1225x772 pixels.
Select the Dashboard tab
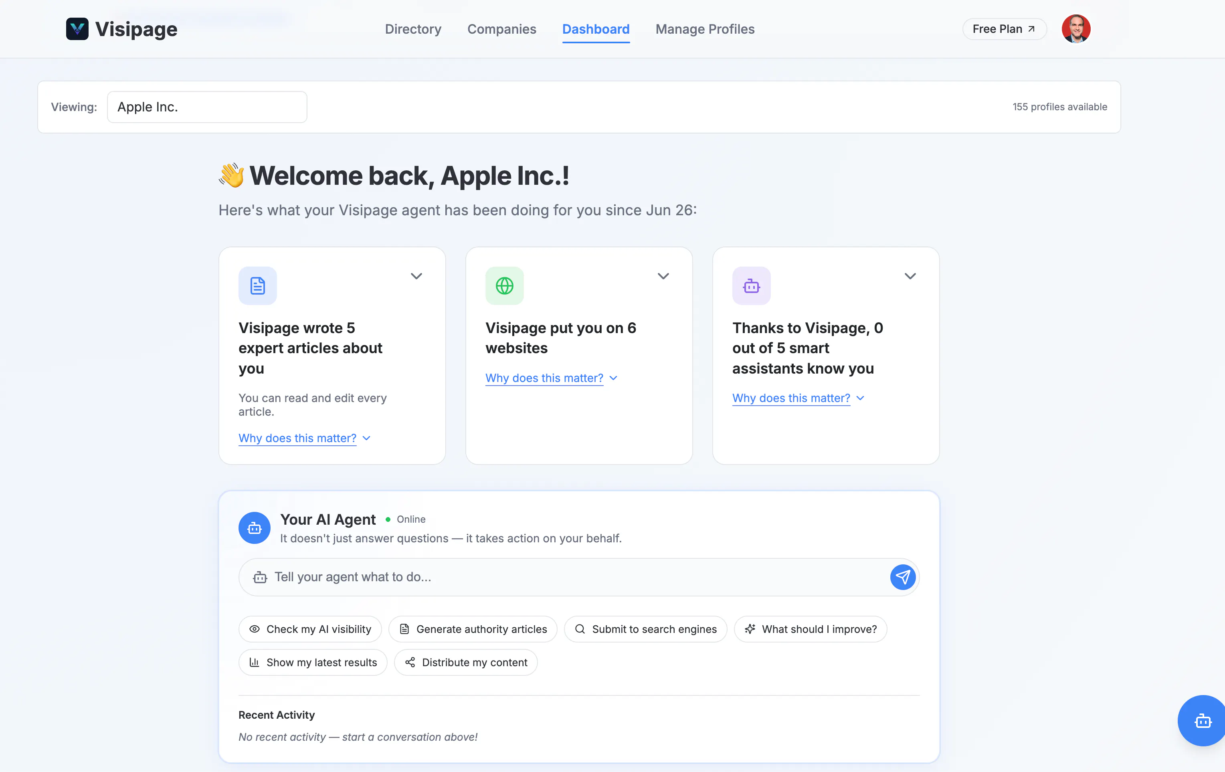[596, 29]
